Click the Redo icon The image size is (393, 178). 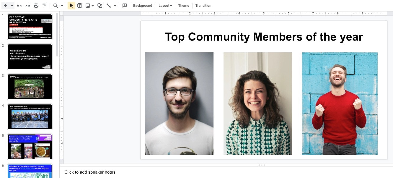[x=27, y=5]
